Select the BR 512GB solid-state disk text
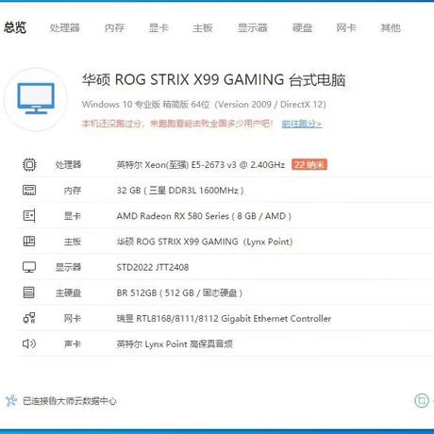The height and width of the screenshot is (434, 434). (179, 292)
